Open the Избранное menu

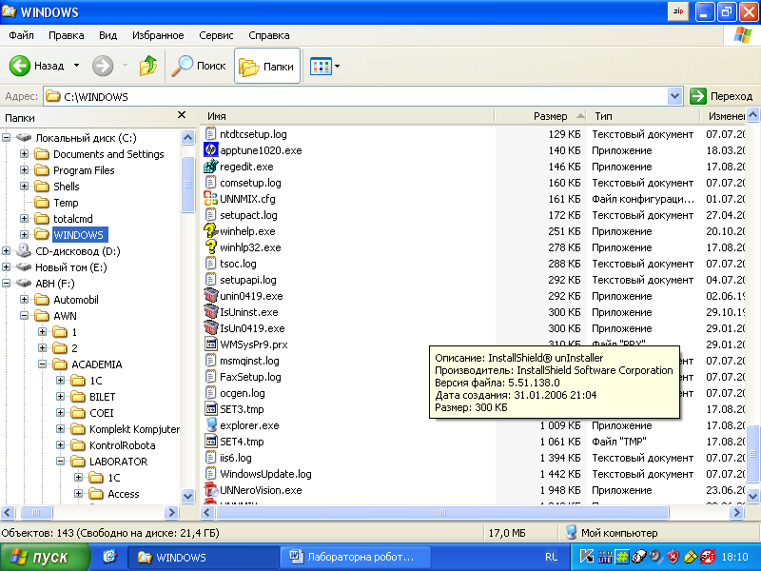coord(158,35)
